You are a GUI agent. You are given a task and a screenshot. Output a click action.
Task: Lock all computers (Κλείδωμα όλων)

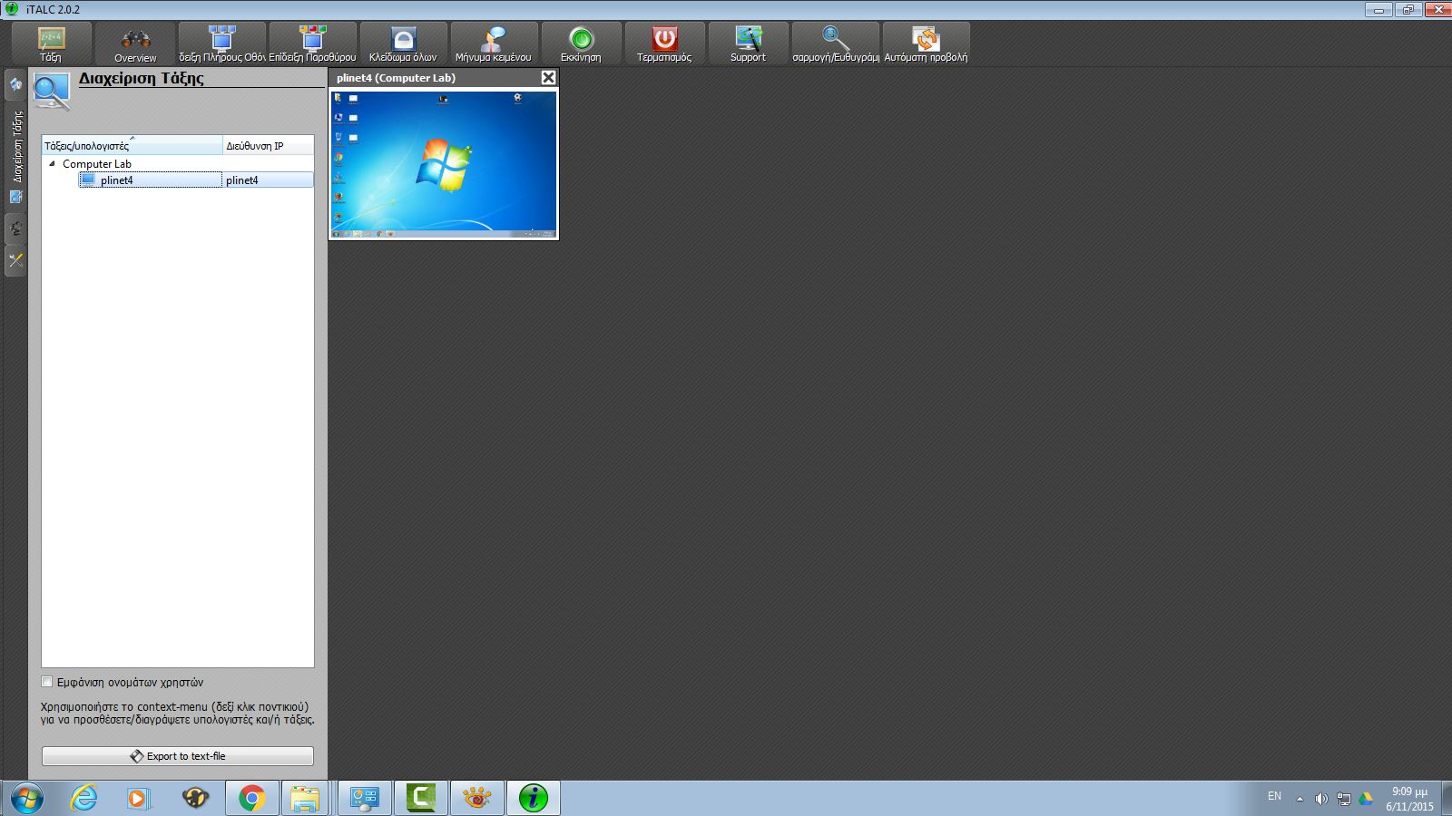pos(403,44)
